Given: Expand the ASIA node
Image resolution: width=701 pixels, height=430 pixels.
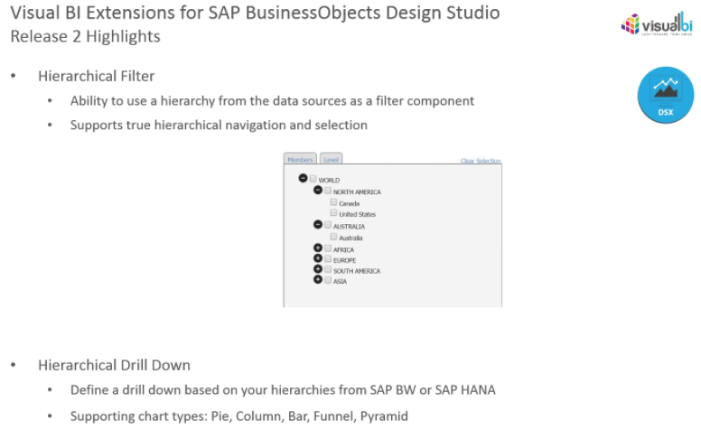Looking at the screenshot, I should [x=318, y=280].
